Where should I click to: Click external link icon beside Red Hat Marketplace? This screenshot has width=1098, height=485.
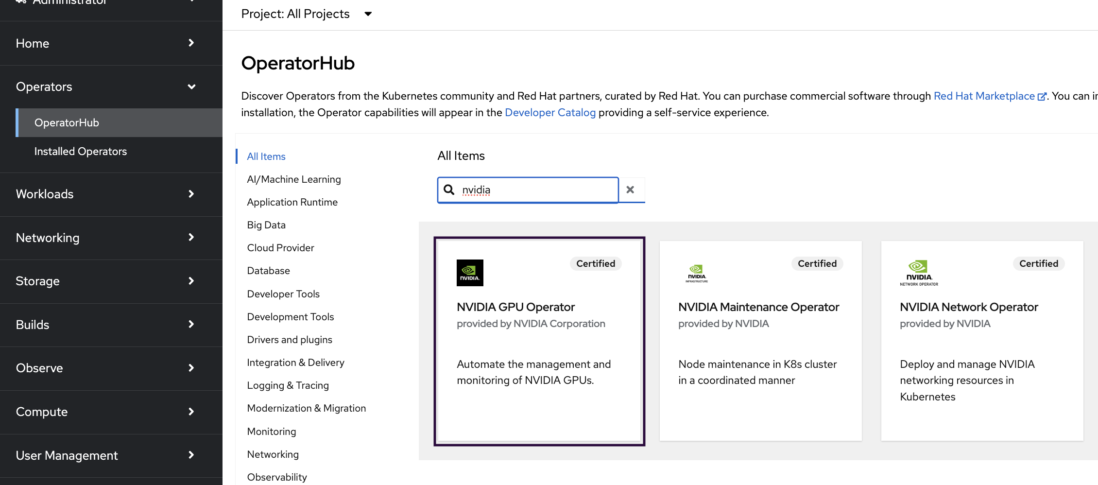(x=1041, y=97)
